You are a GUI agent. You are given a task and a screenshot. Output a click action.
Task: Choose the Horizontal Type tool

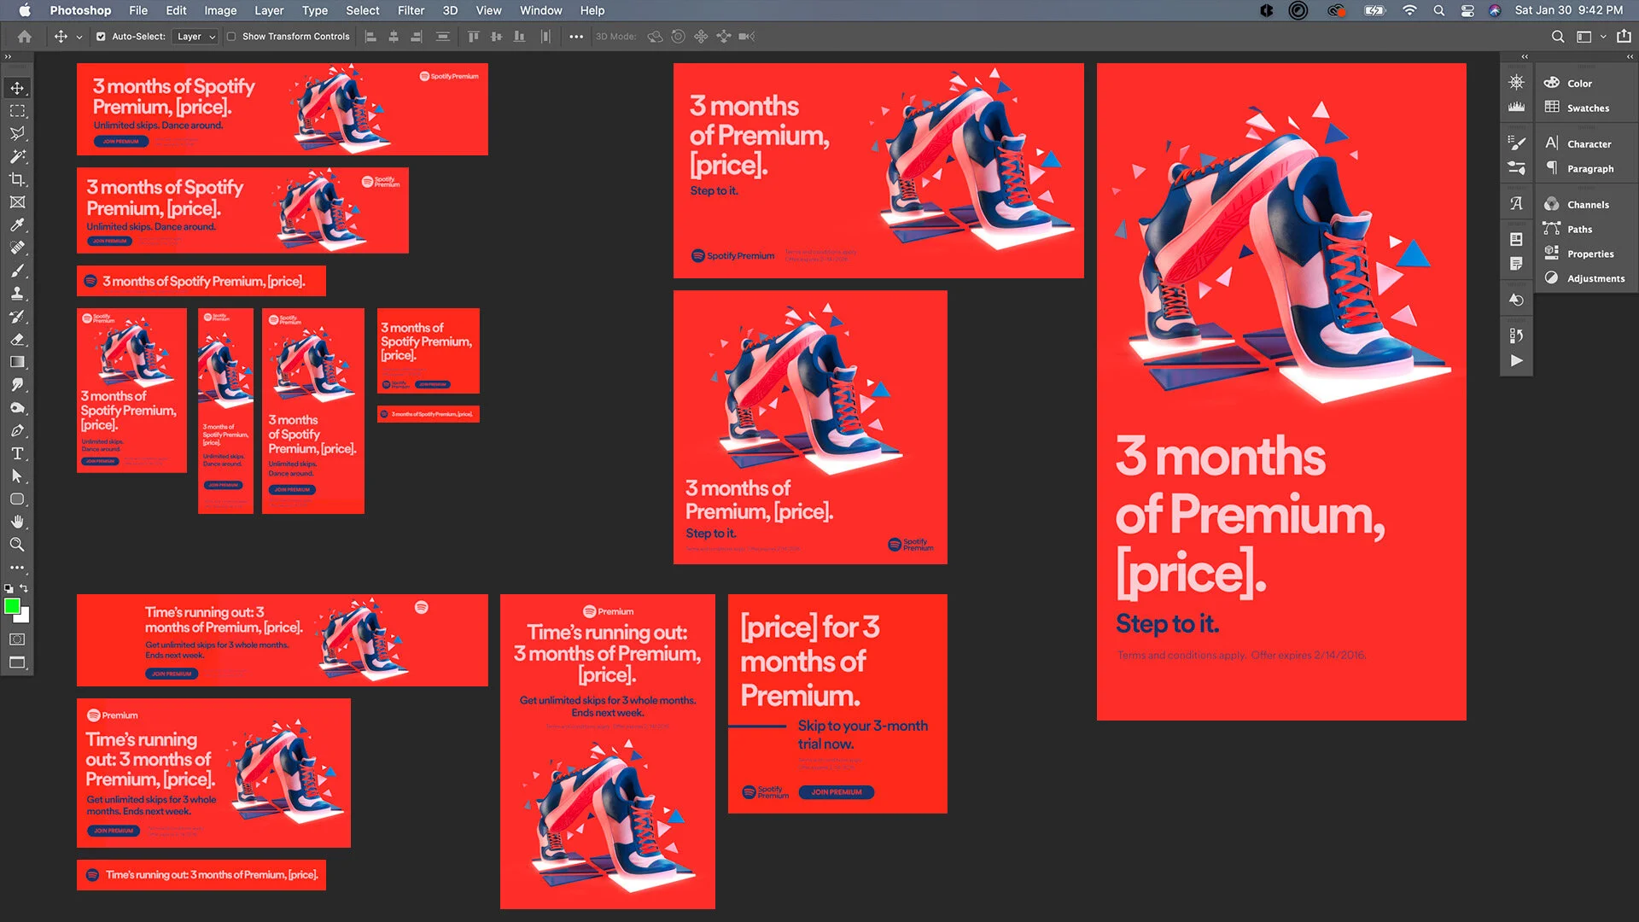tap(17, 453)
